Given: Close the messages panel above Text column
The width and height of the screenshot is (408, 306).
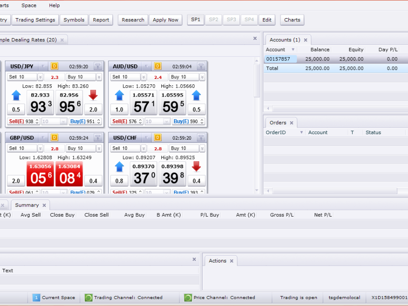Looking at the screenshot, I should click(194, 259).
